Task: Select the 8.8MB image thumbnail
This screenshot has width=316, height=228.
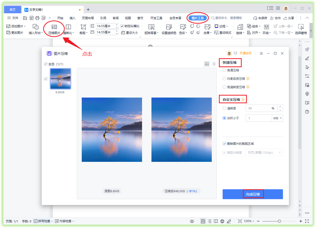Action: (x=60, y=79)
